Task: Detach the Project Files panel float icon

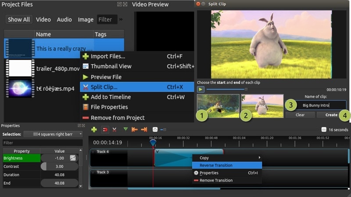Action: coord(119,4)
